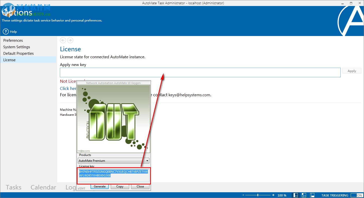Screen dimensions: 364x198
Task: Toggle the Task Triggering ON switch
Action: [x=356, y=195]
